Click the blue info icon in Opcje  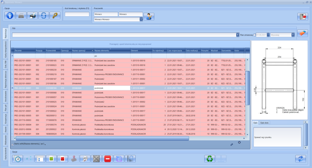point(9,16)
